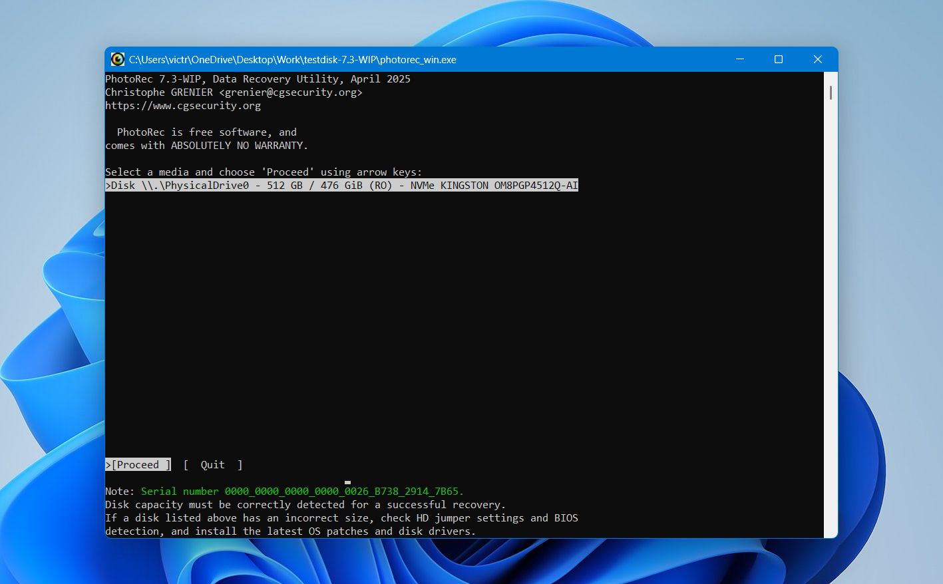Select the Proceed option
943x584 pixels.
(x=138, y=465)
